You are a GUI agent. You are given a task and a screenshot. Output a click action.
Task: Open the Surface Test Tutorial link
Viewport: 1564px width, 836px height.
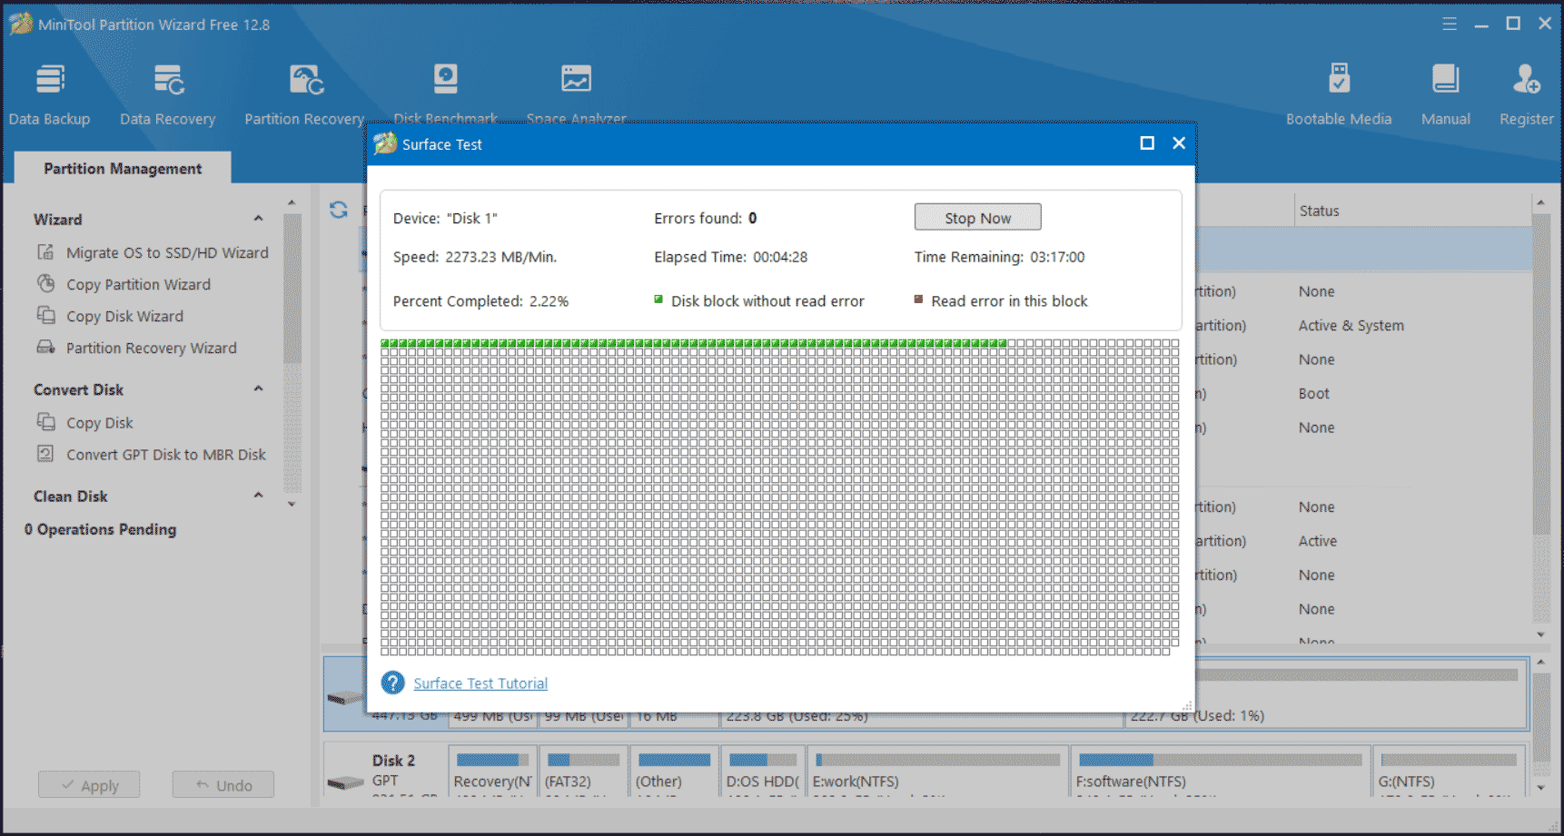tap(480, 683)
